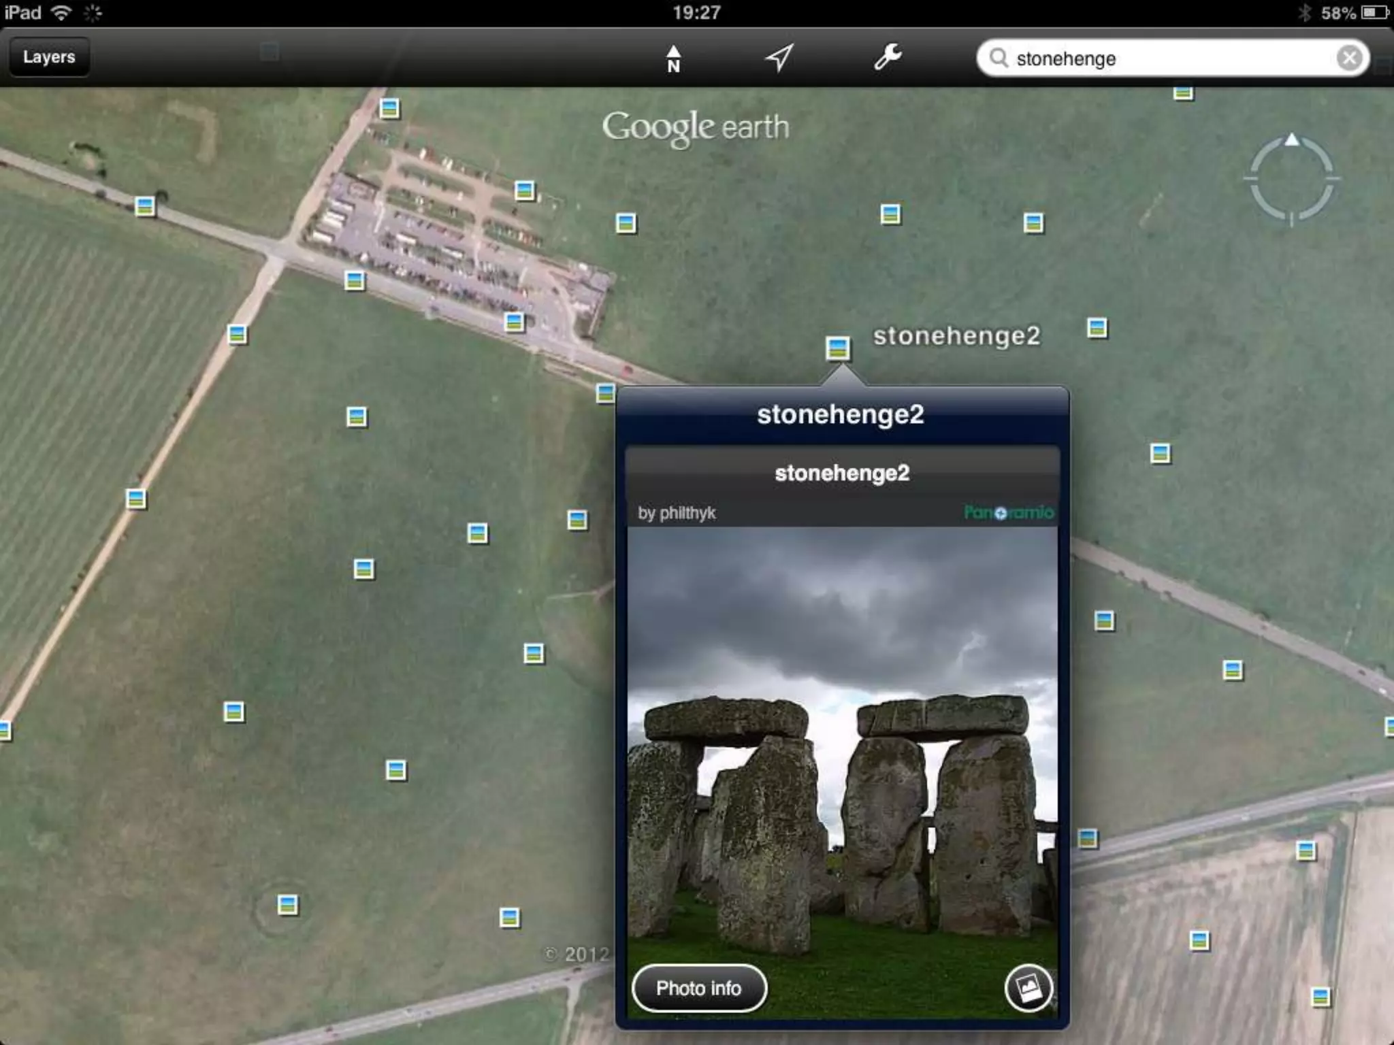This screenshot has height=1045, width=1394.
Task: Tap the compass ring north arrow
Action: click(x=1291, y=141)
